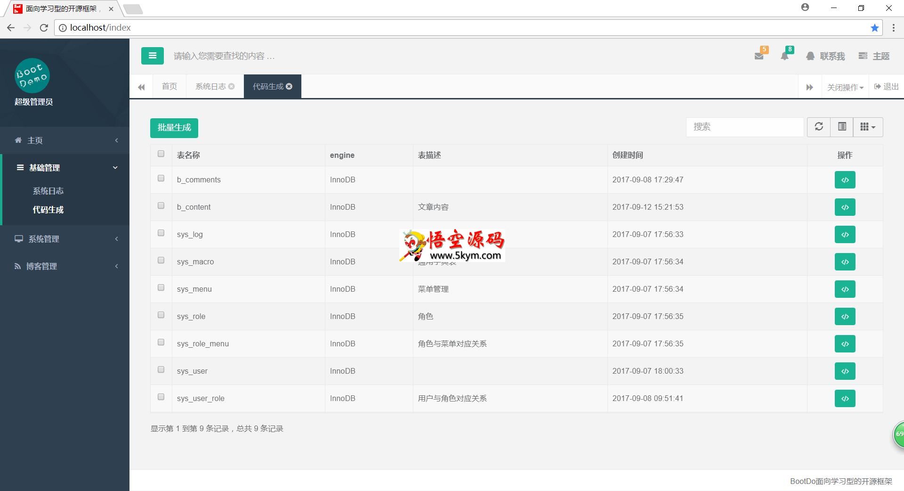Check the sys_user row checkbox
The width and height of the screenshot is (904, 491).
pos(161,369)
